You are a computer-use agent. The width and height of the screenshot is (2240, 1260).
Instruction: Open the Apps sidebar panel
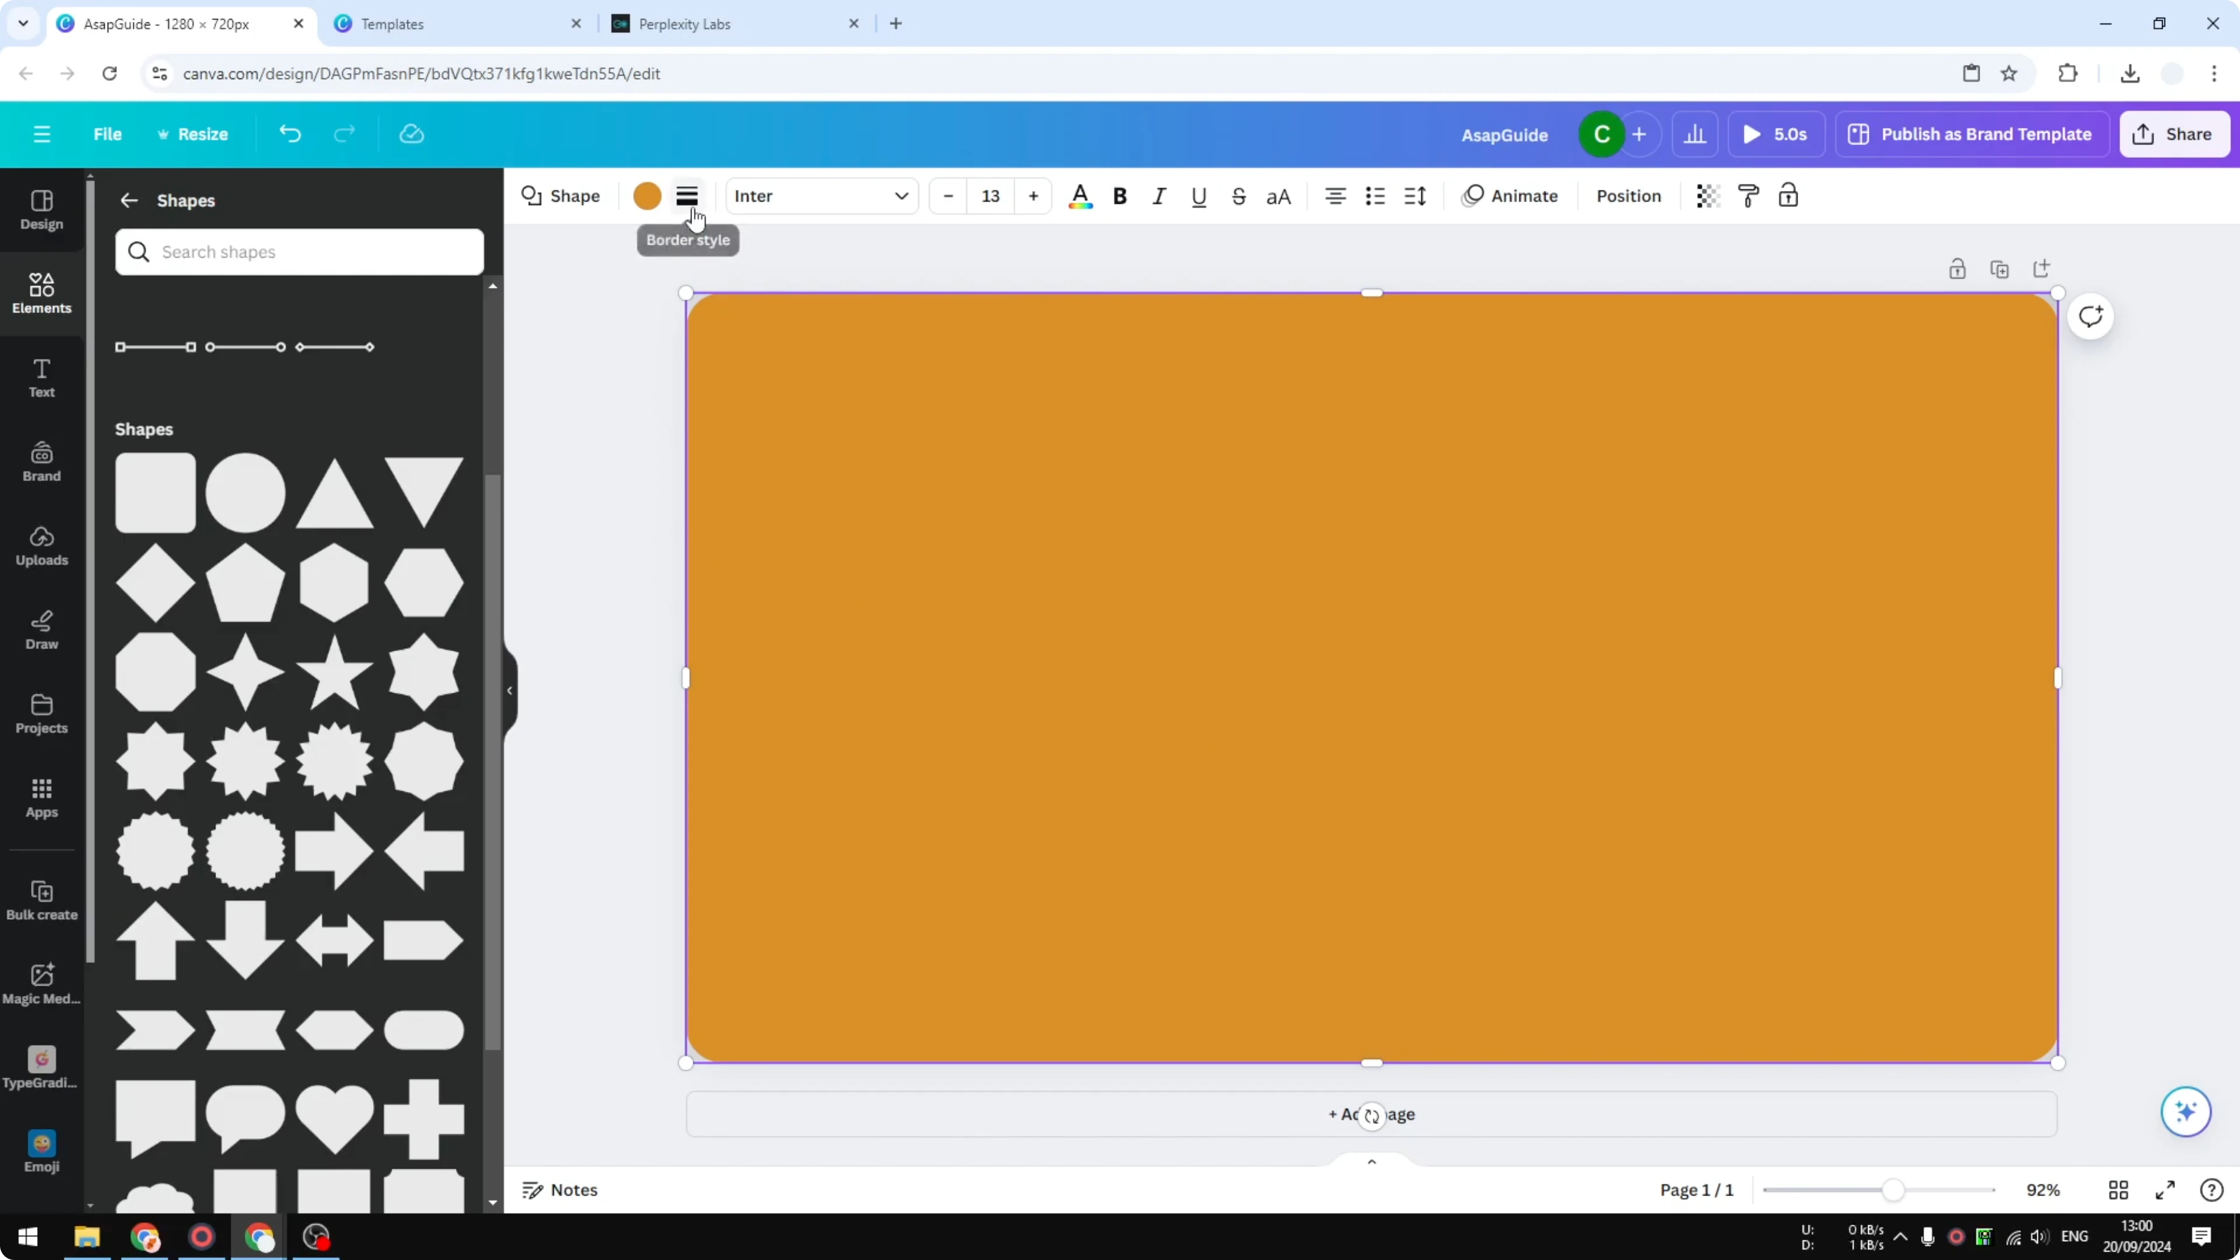[42, 798]
